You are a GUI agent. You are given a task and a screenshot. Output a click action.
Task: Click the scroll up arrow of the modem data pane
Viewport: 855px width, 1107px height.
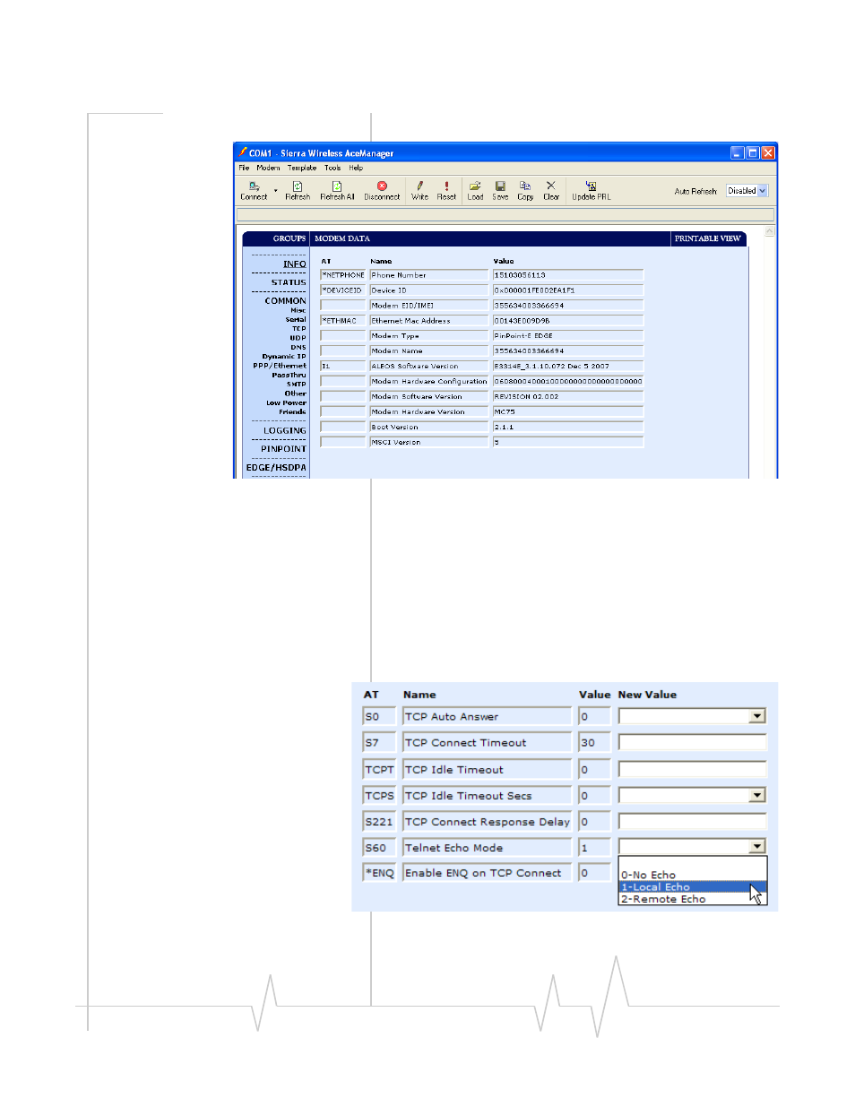[769, 232]
